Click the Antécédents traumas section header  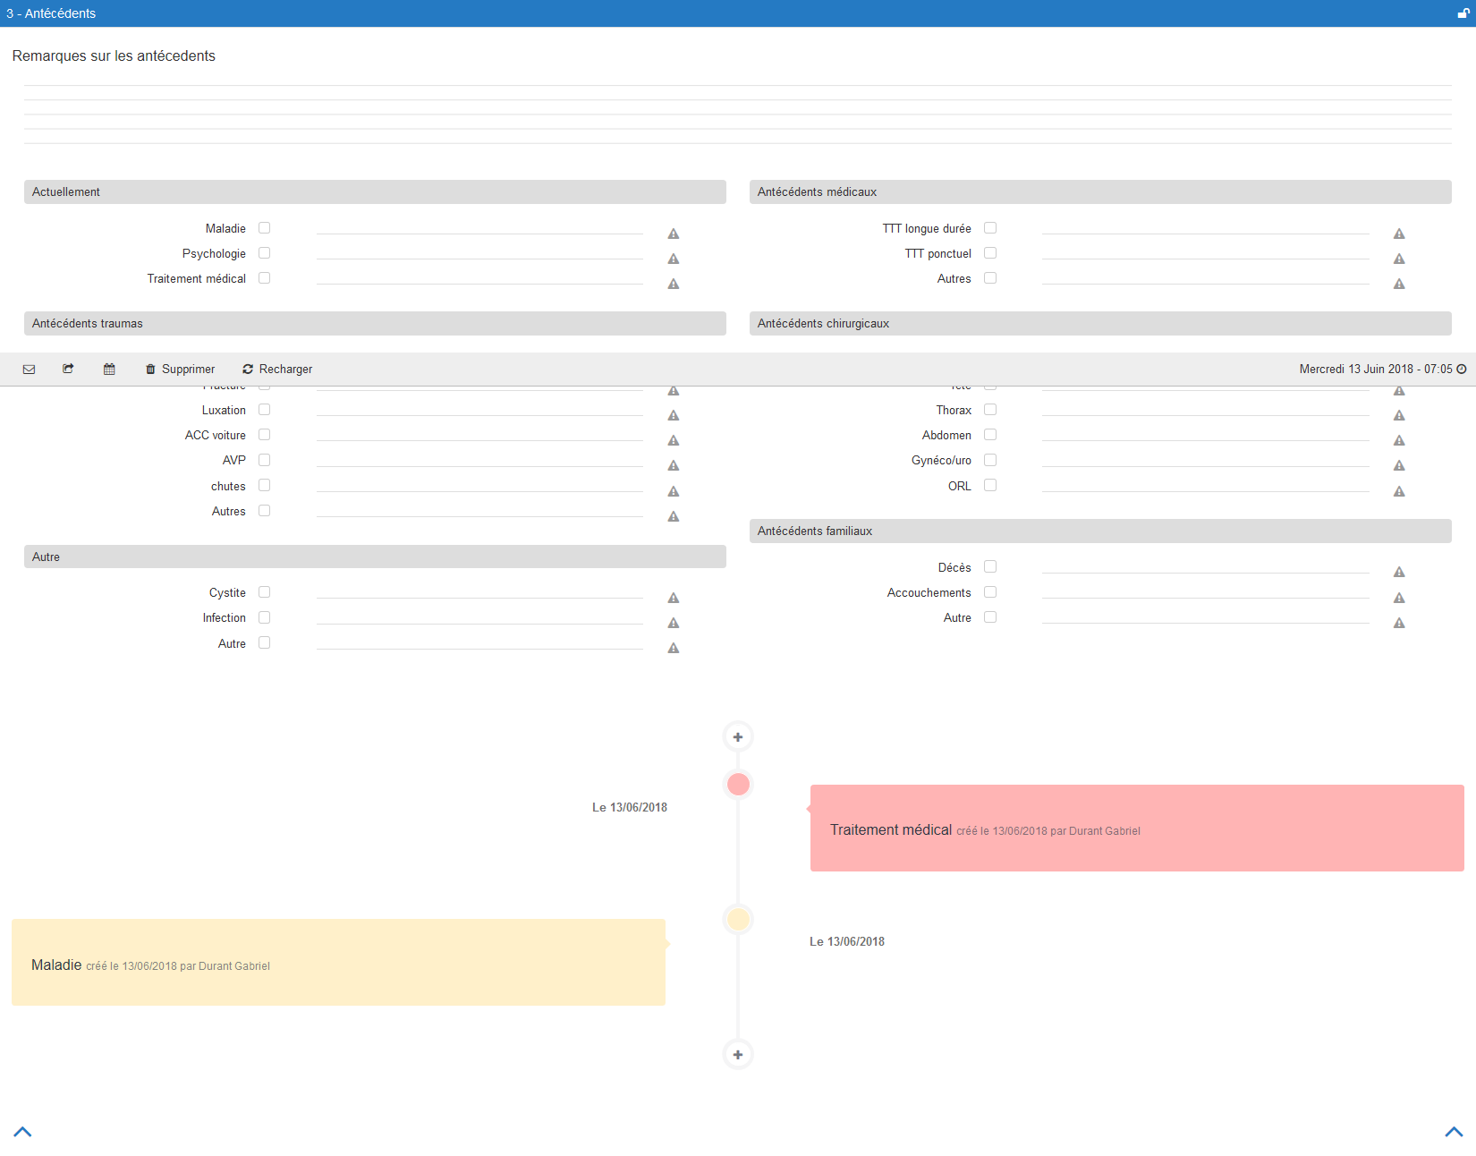click(x=375, y=323)
